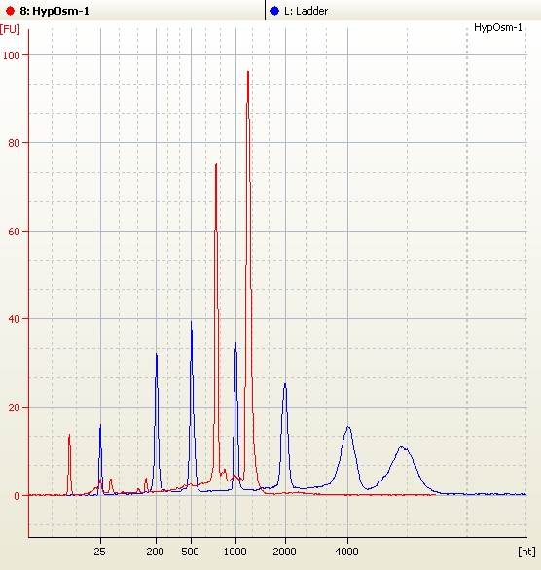This screenshot has width=541, height=570.
Task: Select the 8: HypOsm-1 legend label
Action: (54, 11)
